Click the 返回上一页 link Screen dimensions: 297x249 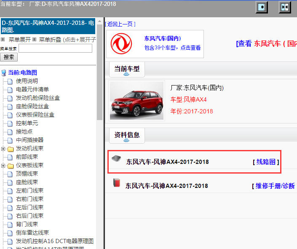[120, 24]
